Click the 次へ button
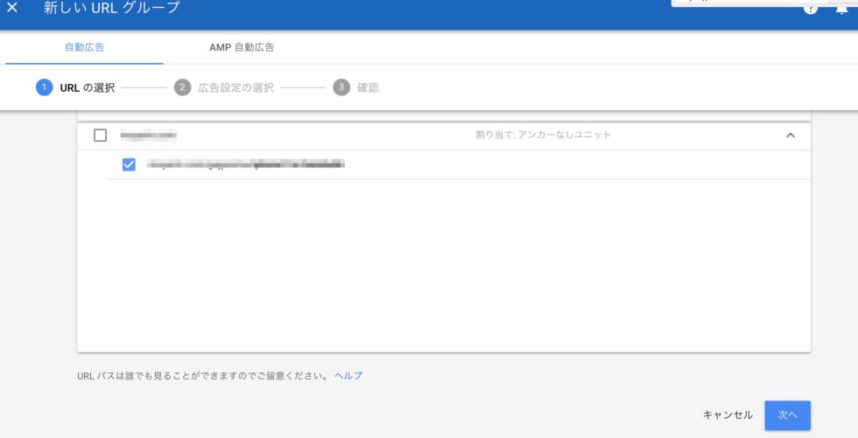 point(787,415)
